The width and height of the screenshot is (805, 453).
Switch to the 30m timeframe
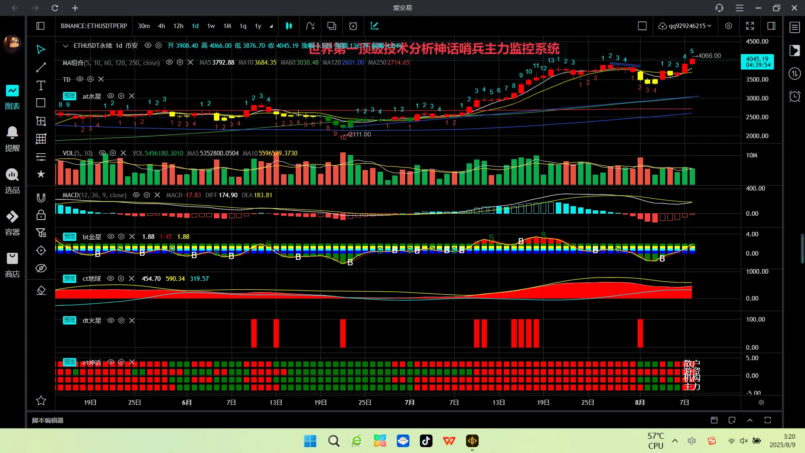144,26
